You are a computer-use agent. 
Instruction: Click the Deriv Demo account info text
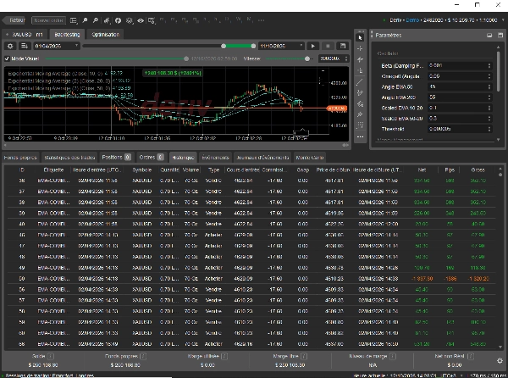[443, 20]
